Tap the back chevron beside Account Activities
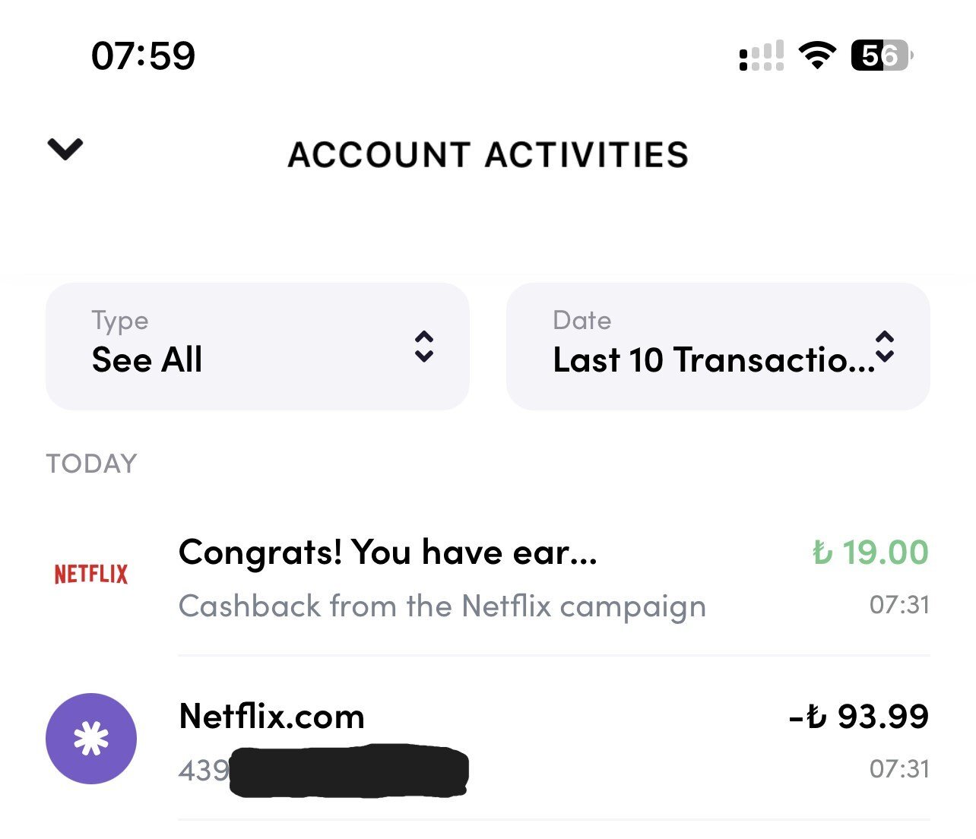The width and height of the screenshot is (976, 839). tap(65, 149)
